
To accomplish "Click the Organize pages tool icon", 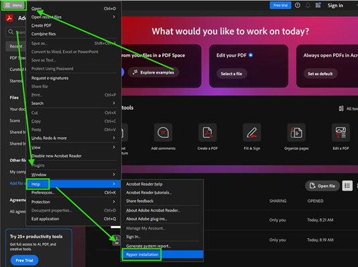I will click(x=296, y=132).
